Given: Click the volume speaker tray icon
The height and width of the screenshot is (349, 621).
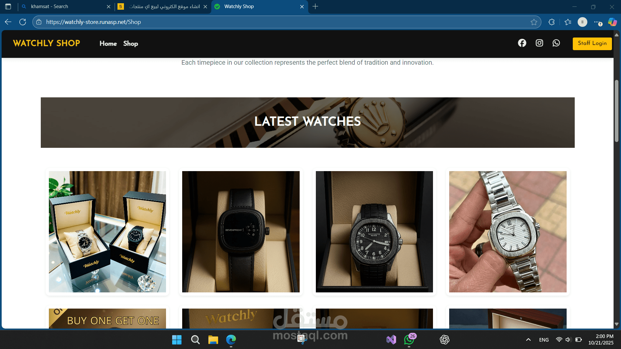Looking at the screenshot, I should [568, 340].
